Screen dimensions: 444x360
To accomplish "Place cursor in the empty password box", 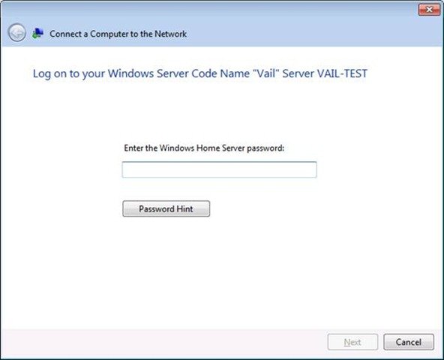I will pos(220,169).
